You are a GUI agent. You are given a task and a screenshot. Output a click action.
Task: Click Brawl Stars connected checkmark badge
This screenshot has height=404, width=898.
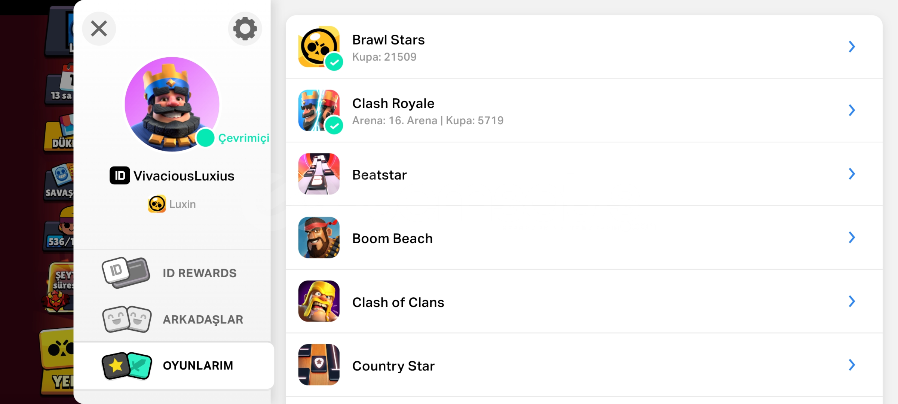(334, 62)
